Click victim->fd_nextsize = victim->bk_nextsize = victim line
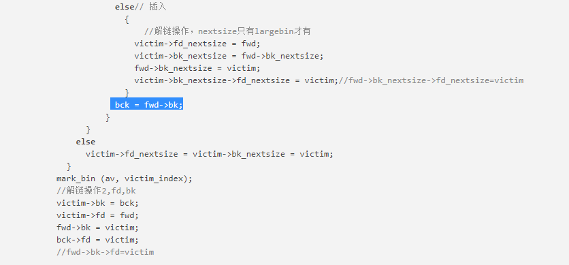The height and width of the screenshot is (265, 569). pos(210,154)
